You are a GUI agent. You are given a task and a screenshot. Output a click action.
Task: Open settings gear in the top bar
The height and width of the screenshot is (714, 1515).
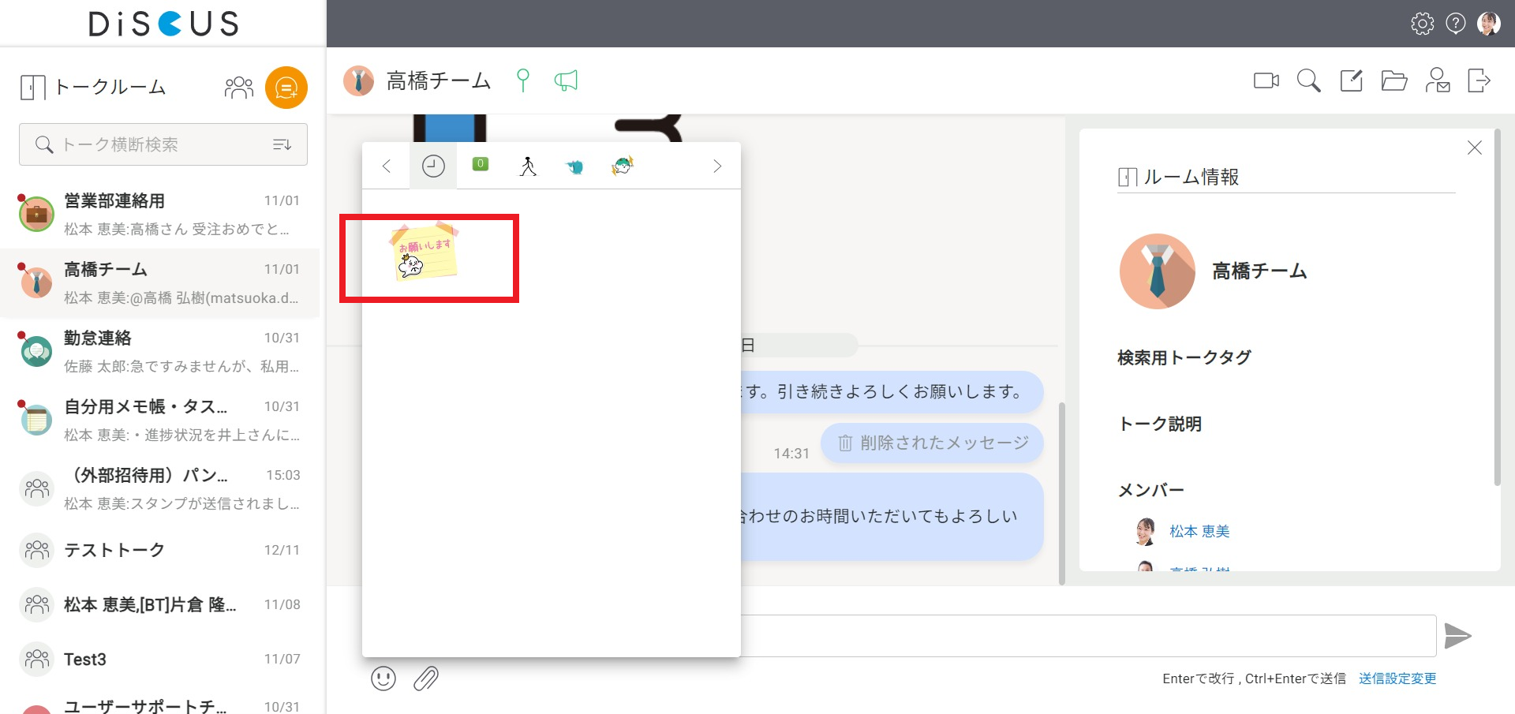[1423, 24]
